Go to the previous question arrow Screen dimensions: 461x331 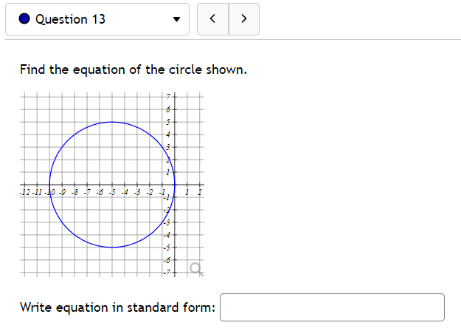click(x=213, y=19)
